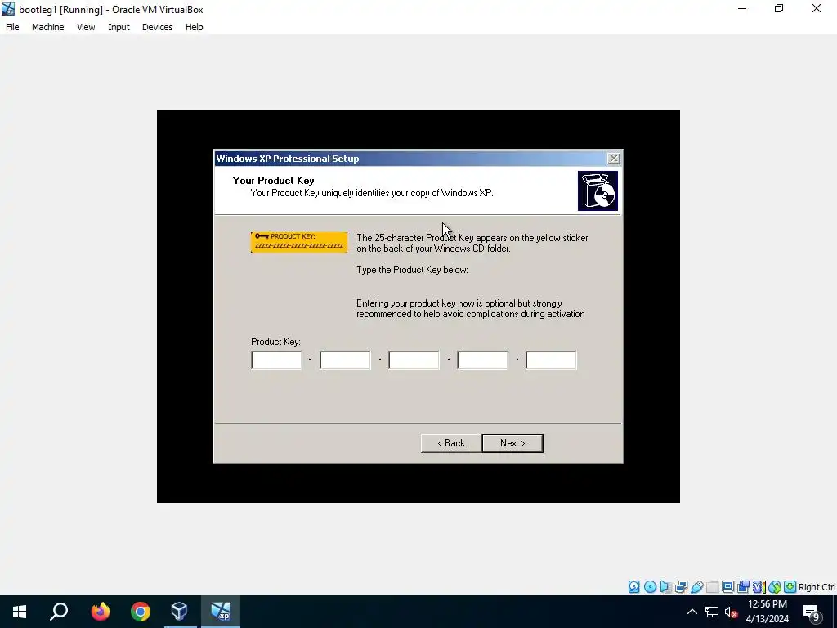Open the File menu
Image resolution: width=837 pixels, height=628 pixels.
point(12,27)
